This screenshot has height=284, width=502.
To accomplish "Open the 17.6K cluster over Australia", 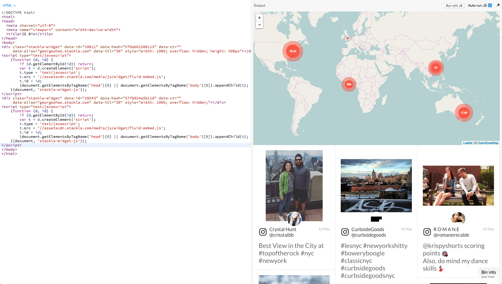I will pyautogui.click(x=464, y=113).
